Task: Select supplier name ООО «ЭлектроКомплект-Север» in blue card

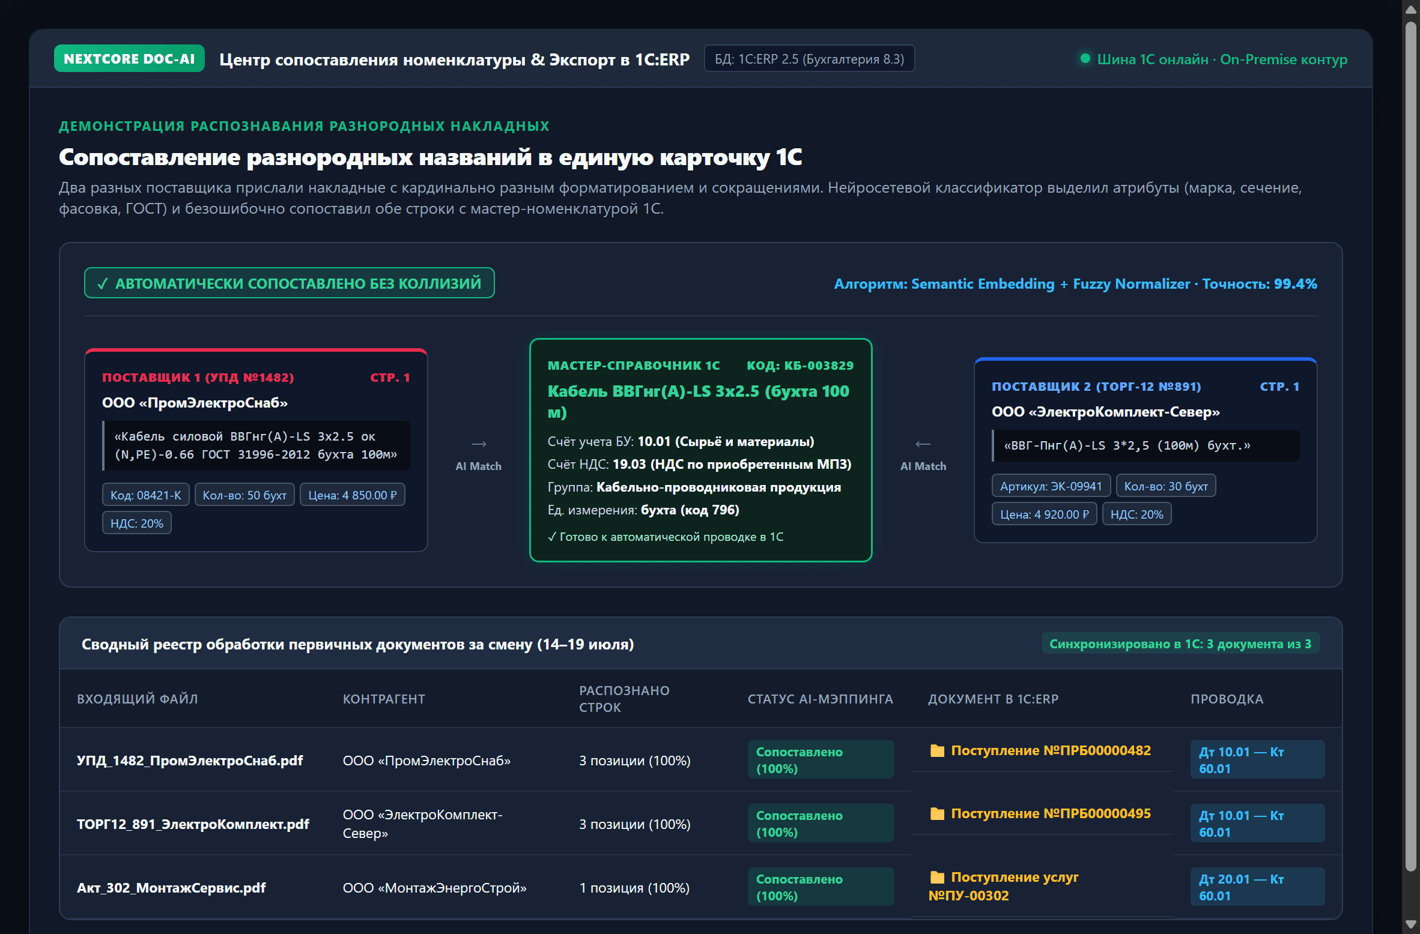Action: (x=1105, y=411)
